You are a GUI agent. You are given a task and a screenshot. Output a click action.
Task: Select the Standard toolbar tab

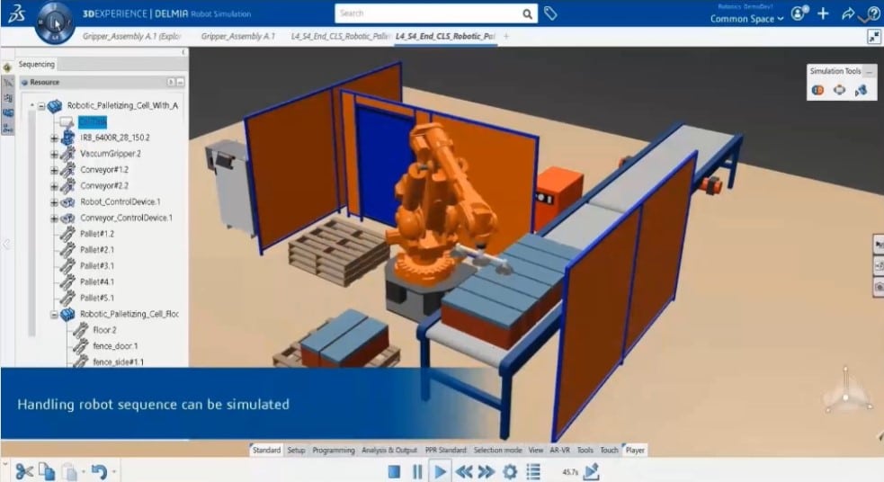coord(266,450)
